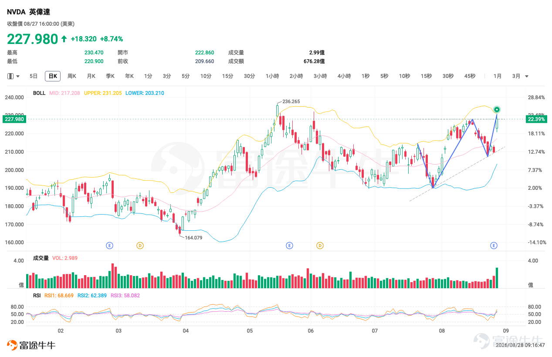This screenshot has height=357, width=552.
Task: Set range to 3月
Action: tap(516, 76)
